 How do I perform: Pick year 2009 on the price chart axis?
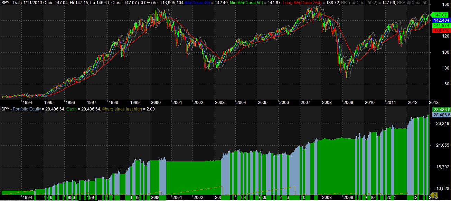pos(348,103)
